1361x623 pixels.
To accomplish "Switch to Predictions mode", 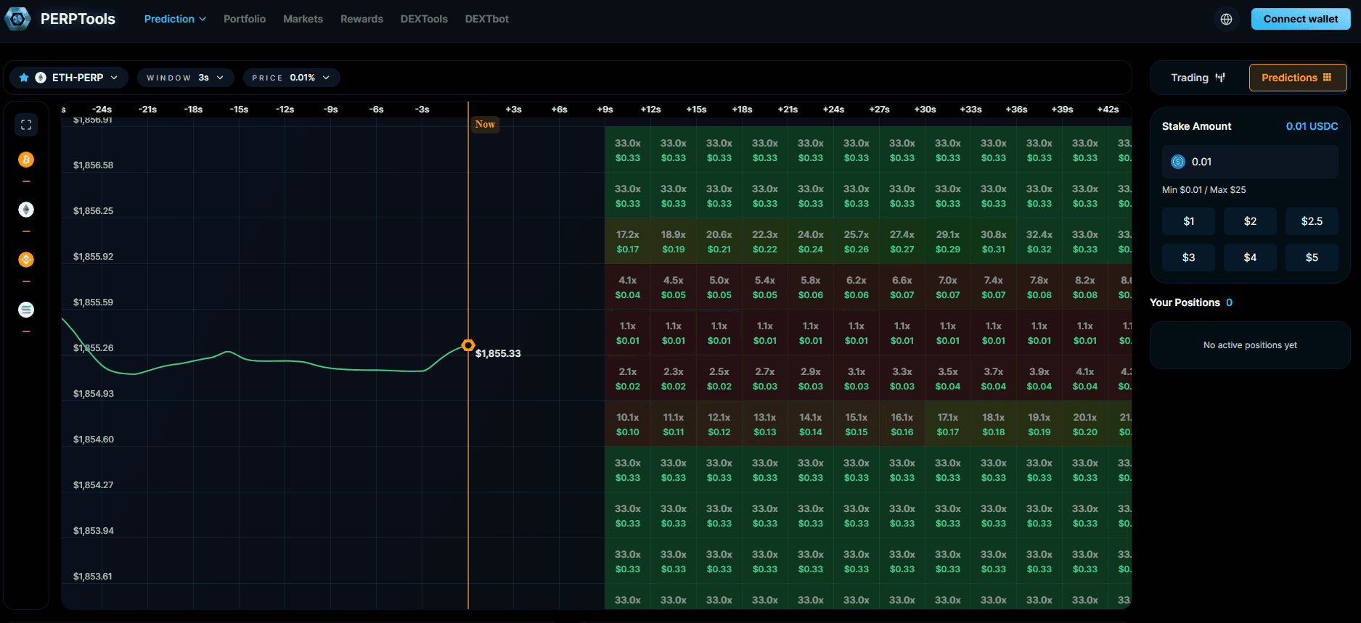I will coord(1297,78).
